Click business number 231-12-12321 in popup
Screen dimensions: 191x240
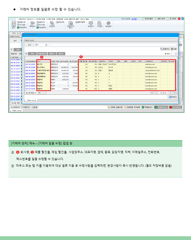click(30, 64)
